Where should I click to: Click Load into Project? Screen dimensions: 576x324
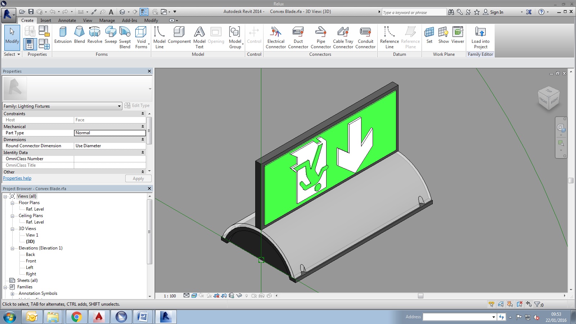click(480, 36)
